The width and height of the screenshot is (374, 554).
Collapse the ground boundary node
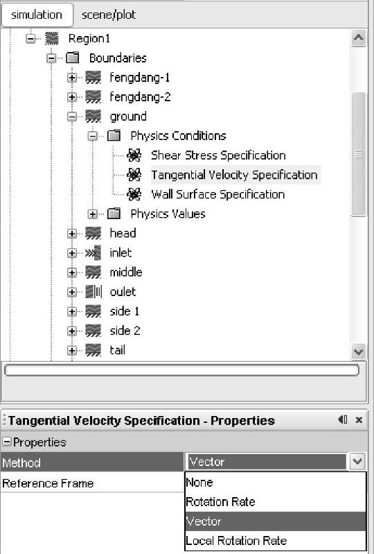click(72, 116)
